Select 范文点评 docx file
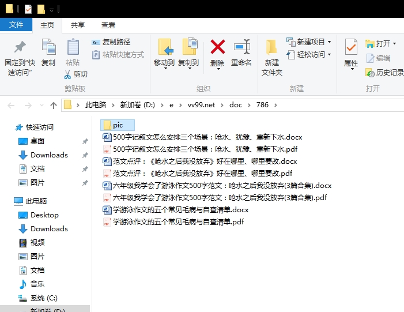404x312 pixels. [x=199, y=161]
